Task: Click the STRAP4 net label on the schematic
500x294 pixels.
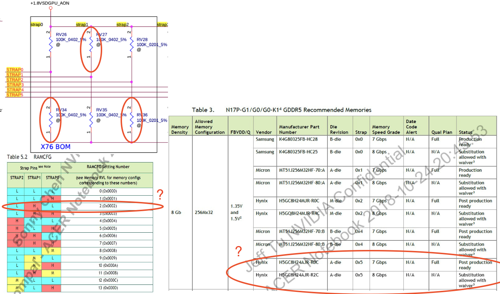Action: (x=14, y=90)
